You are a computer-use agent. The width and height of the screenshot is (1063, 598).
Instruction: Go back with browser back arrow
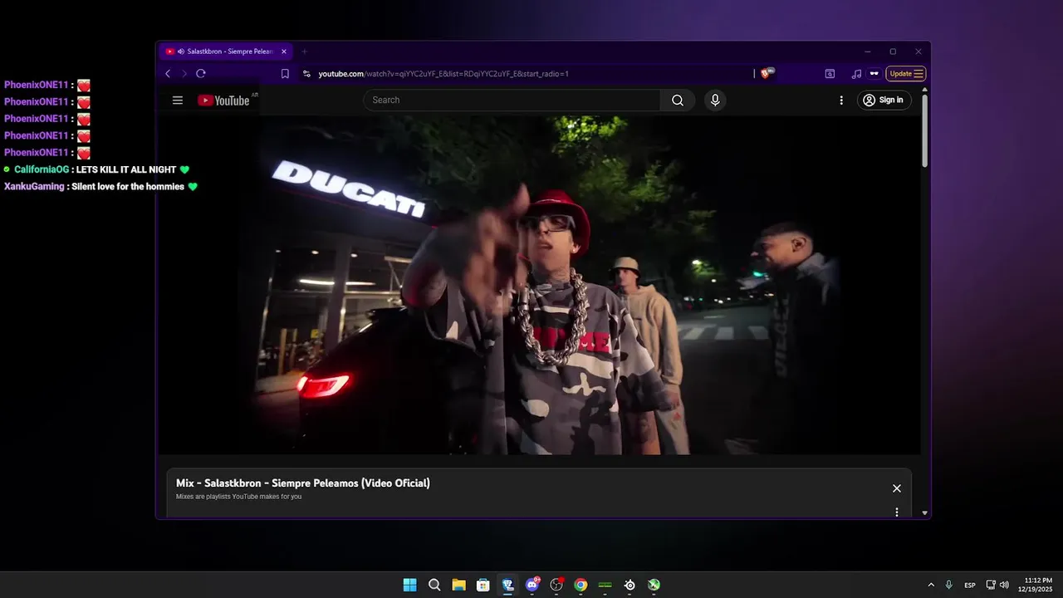pyautogui.click(x=168, y=74)
